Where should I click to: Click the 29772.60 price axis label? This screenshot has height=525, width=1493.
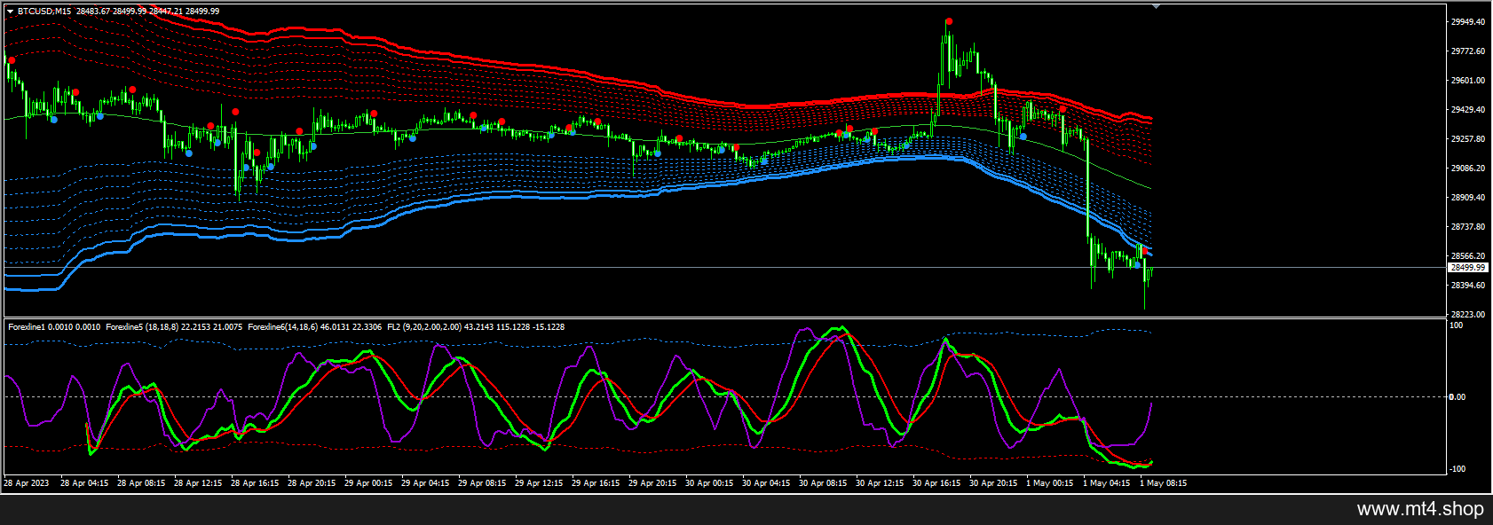pyautogui.click(x=1468, y=51)
